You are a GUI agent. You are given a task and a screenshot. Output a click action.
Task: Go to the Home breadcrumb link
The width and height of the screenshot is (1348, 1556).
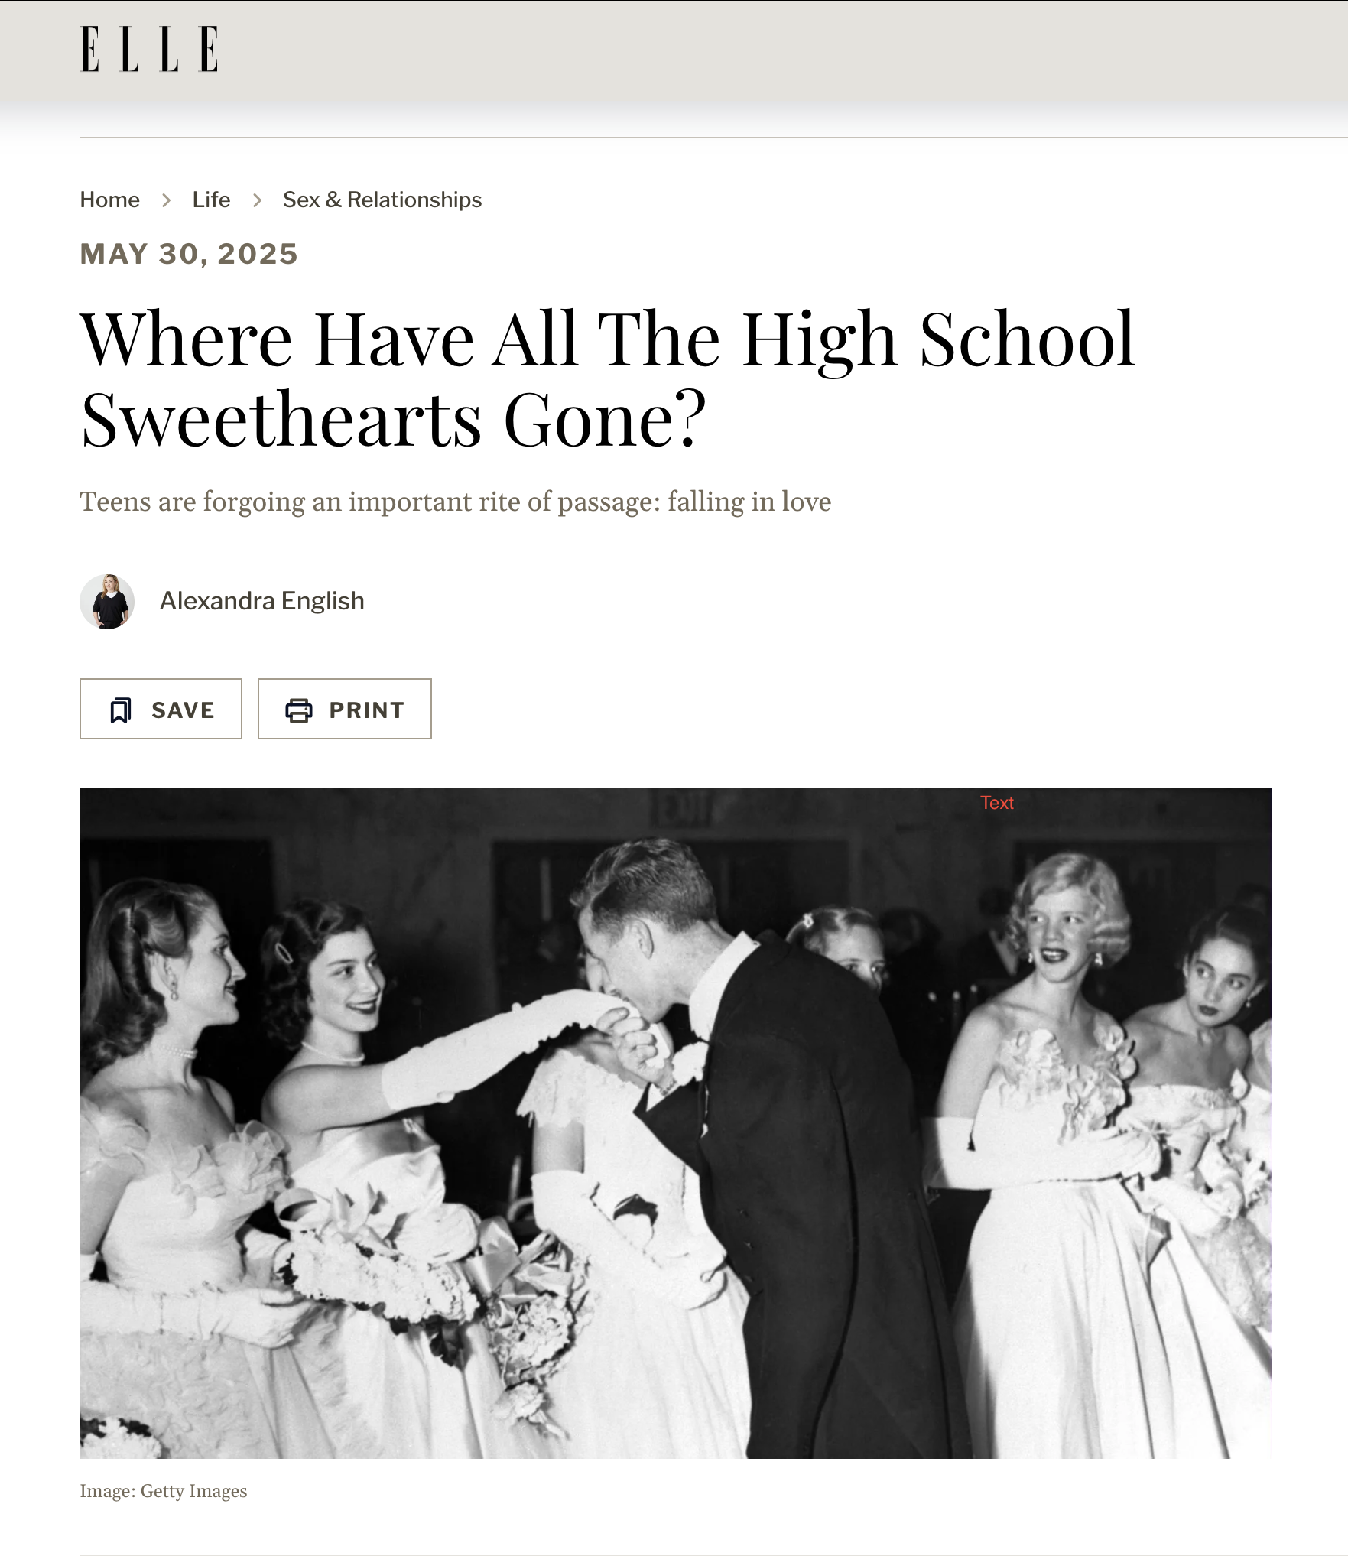109,200
